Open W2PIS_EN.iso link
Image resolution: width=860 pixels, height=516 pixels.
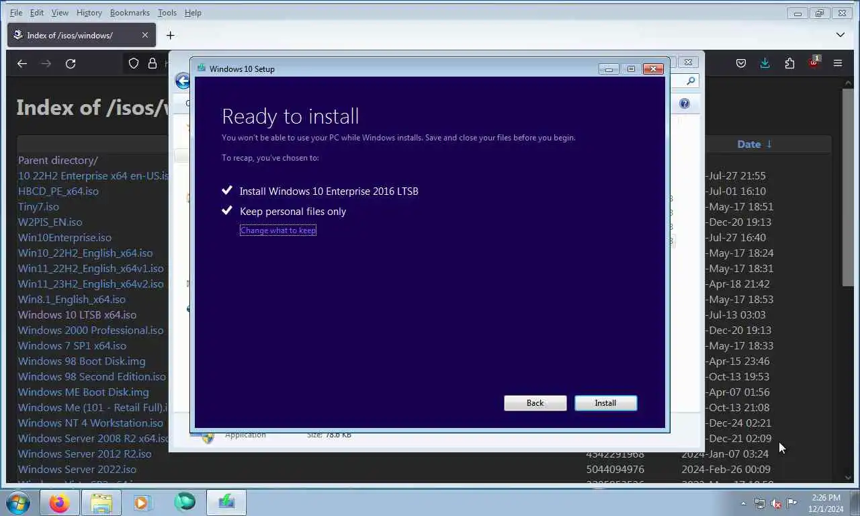coord(50,222)
